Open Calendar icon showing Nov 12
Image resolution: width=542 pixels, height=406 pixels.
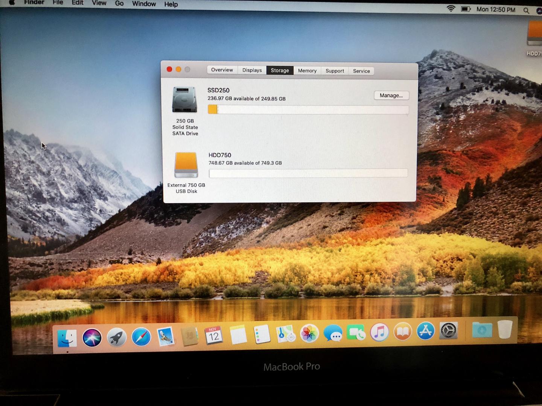(x=214, y=335)
